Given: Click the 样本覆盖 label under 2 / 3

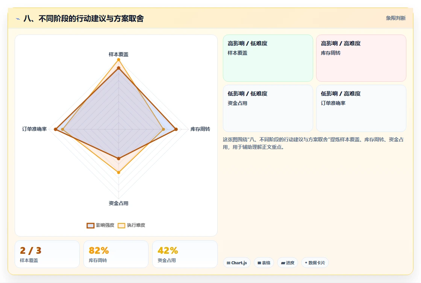Looking at the screenshot, I should tap(29, 260).
